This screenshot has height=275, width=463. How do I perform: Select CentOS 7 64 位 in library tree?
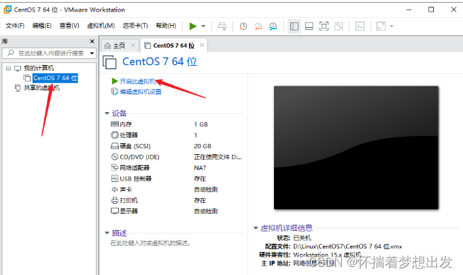(x=55, y=78)
